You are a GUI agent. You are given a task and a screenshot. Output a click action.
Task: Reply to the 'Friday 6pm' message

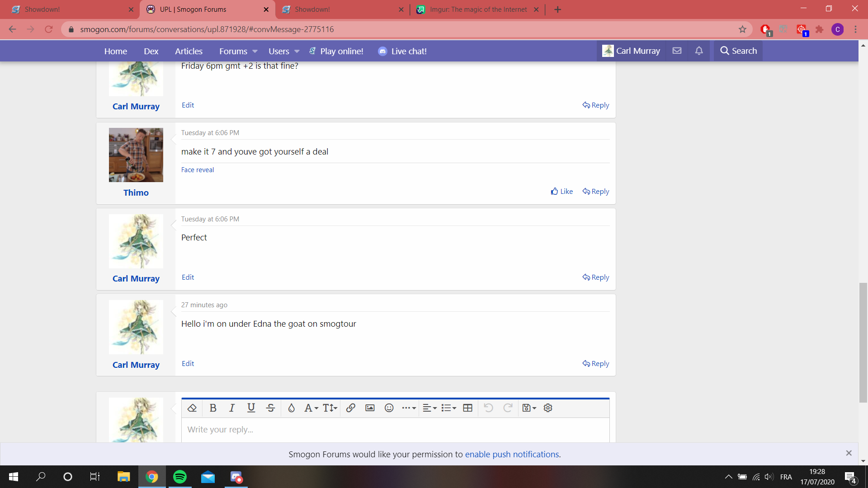coord(596,105)
